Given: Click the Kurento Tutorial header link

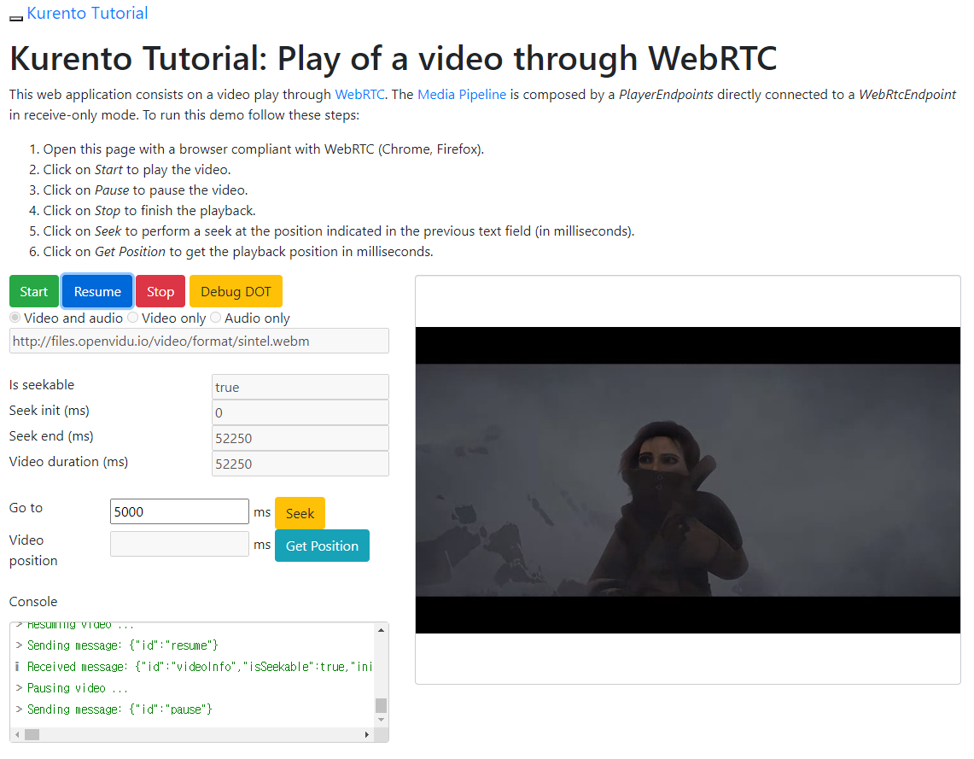Looking at the screenshot, I should [x=87, y=13].
